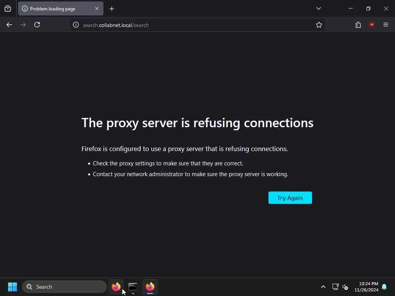This screenshot has width=395, height=296.
Task: Show hidden system tray icons
Action: [x=323, y=287]
